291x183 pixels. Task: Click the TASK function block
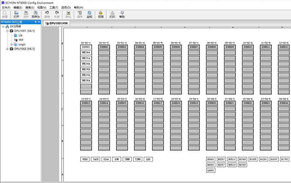click(95, 159)
